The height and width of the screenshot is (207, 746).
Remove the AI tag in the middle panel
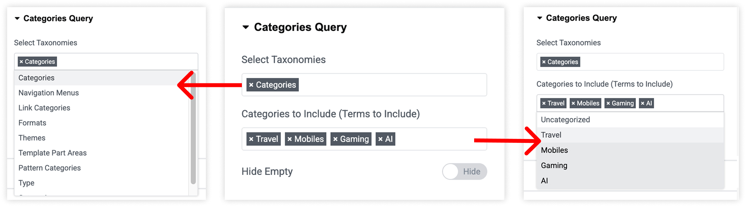380,139
